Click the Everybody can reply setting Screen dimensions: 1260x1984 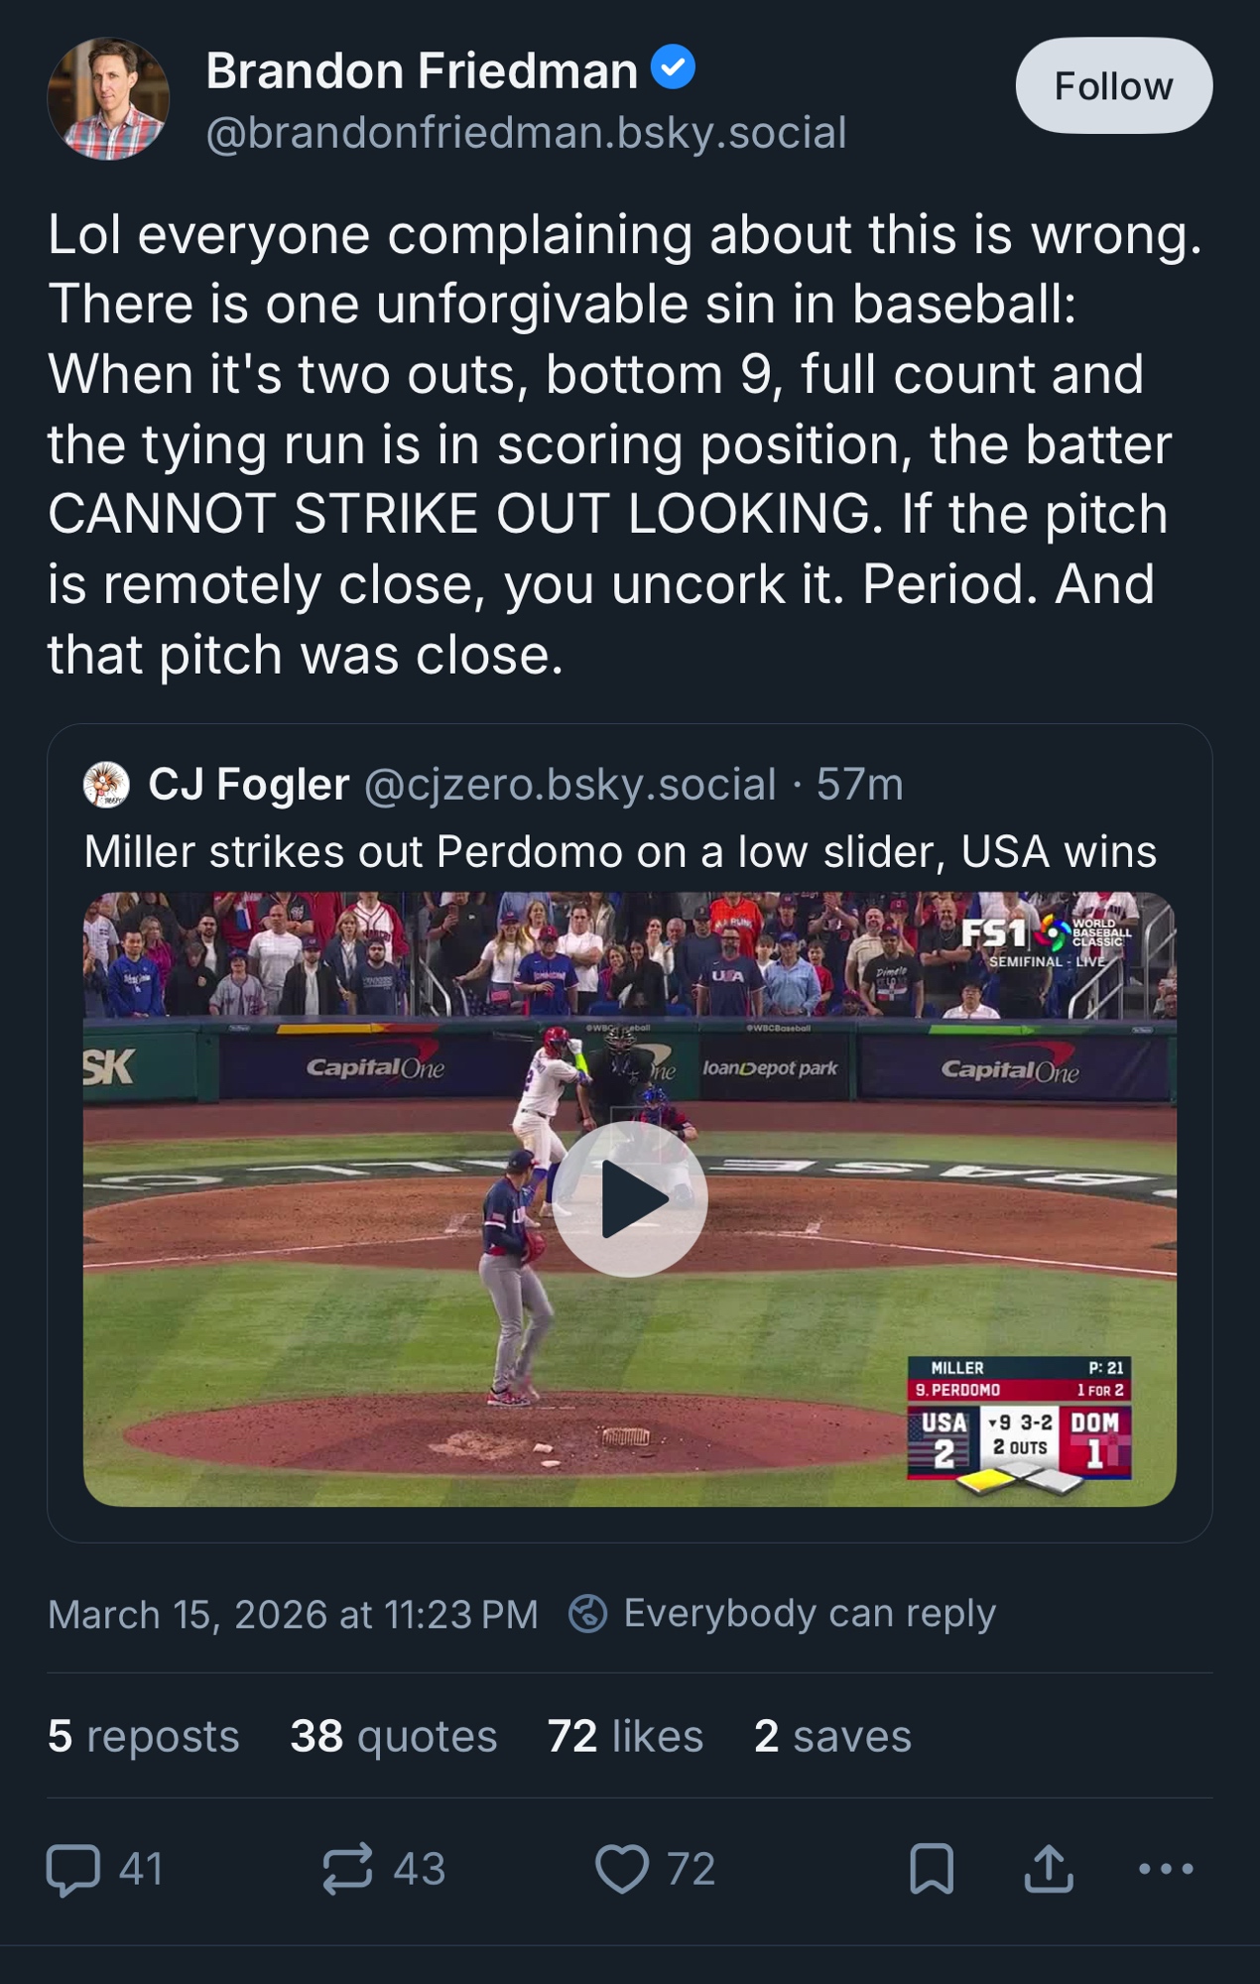click(810, 1614)
